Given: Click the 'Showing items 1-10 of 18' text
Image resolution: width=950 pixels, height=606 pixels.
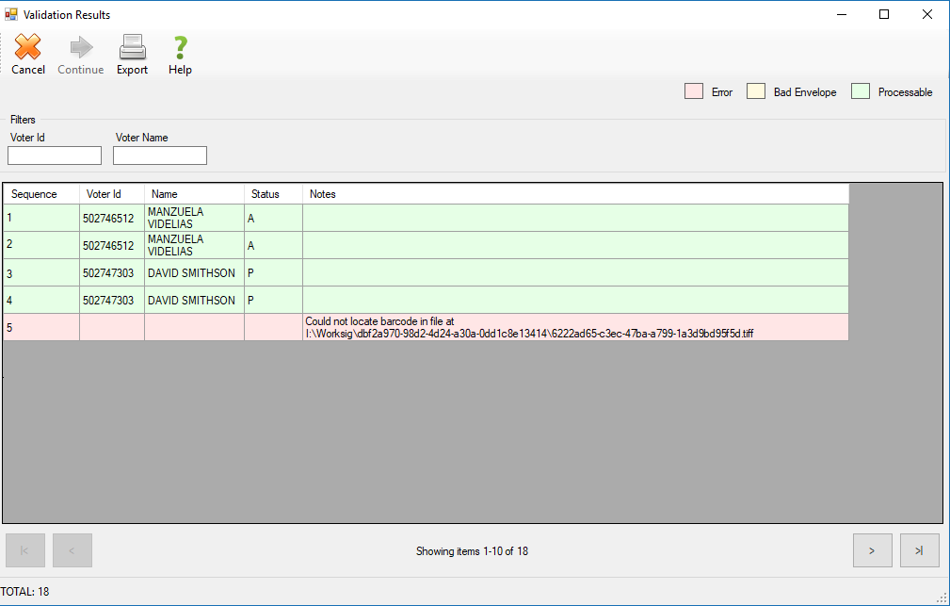Looking at the screenshot, I should pyautogui.click(x=472, y=551).
